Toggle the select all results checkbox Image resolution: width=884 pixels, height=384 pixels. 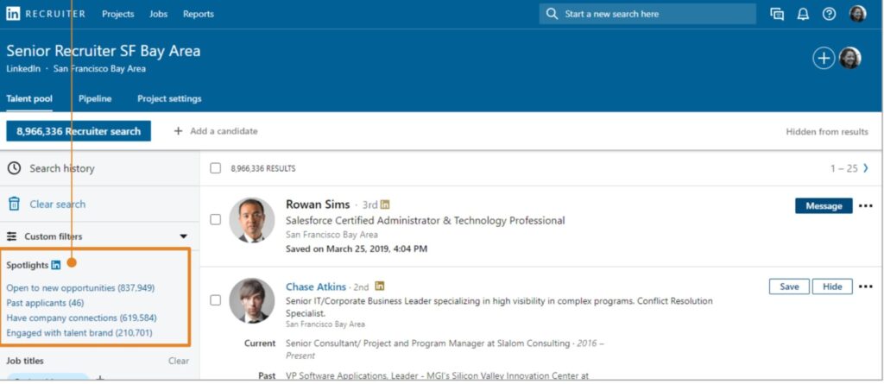click(216, 168)
